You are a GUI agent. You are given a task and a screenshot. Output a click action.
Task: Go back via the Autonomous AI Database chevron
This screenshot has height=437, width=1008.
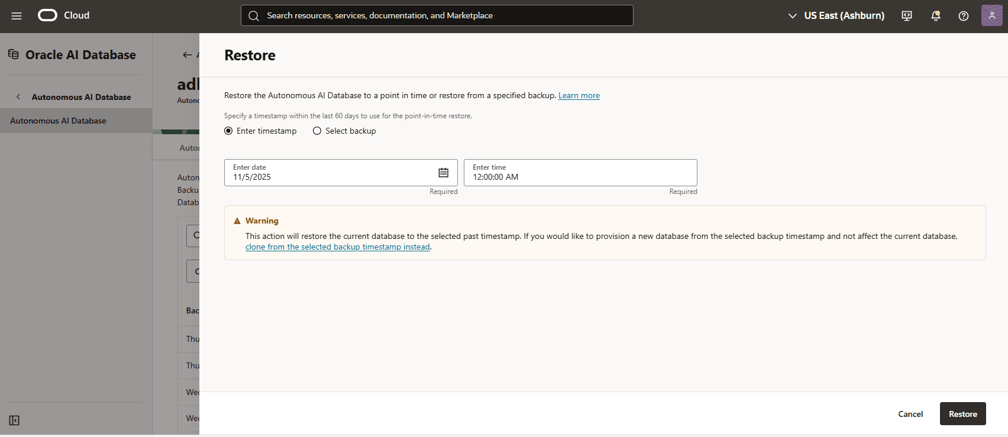[18, 97]
